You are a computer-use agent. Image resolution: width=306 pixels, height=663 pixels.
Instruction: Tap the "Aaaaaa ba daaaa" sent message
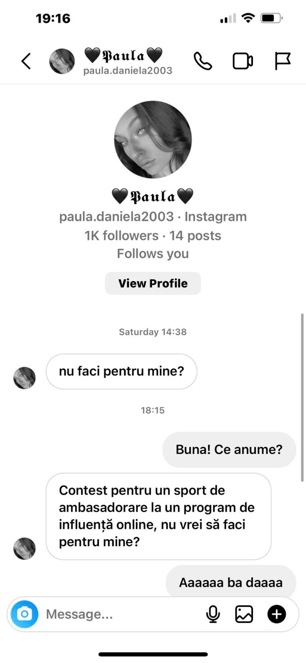(x=231, y=583)
